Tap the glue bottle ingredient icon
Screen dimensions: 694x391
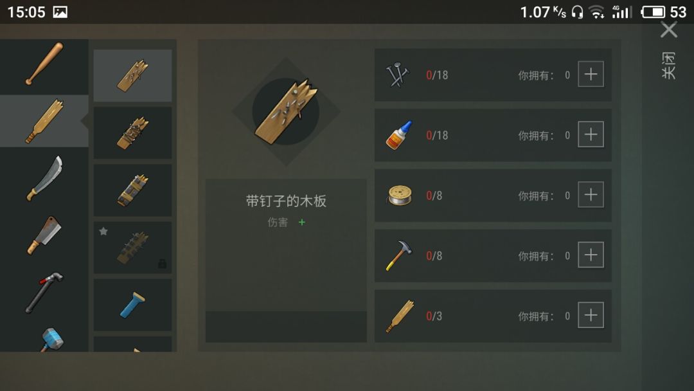point(399,134)
